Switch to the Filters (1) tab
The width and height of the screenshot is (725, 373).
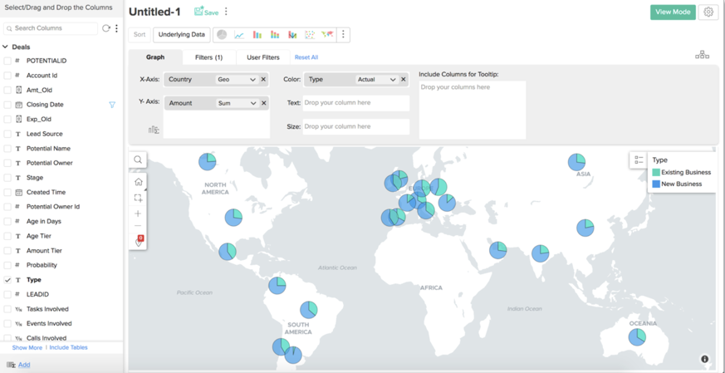[208, 57]
